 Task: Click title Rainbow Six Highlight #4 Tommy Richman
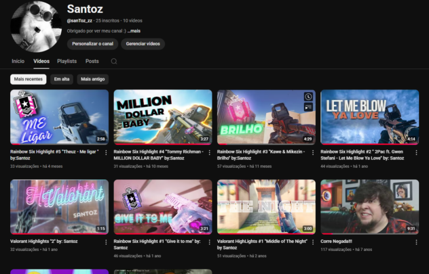158,155
